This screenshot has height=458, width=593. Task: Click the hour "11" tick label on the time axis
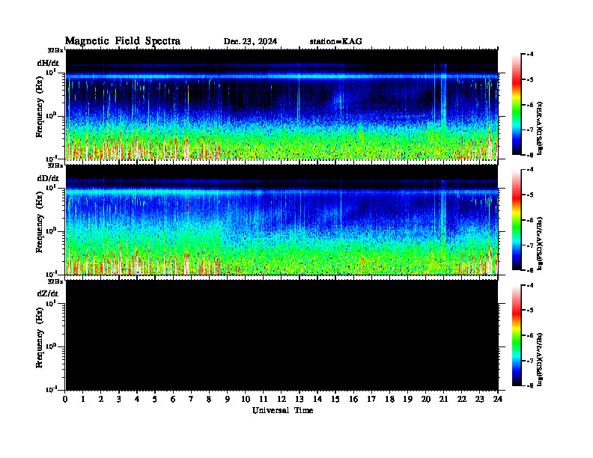(x=264, y=399)
